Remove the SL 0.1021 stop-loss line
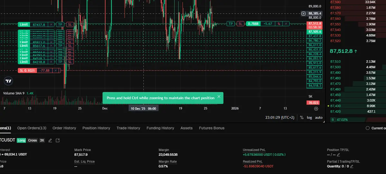 56,70
